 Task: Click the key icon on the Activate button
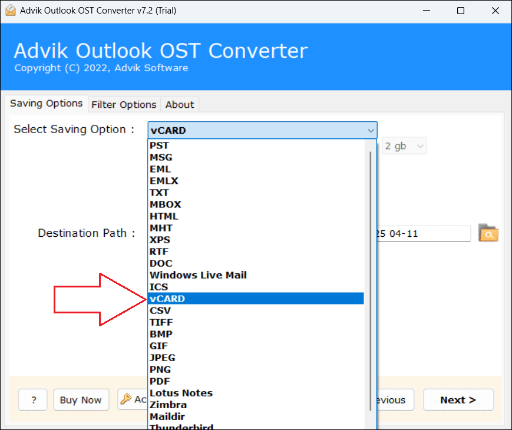(125, 399)
